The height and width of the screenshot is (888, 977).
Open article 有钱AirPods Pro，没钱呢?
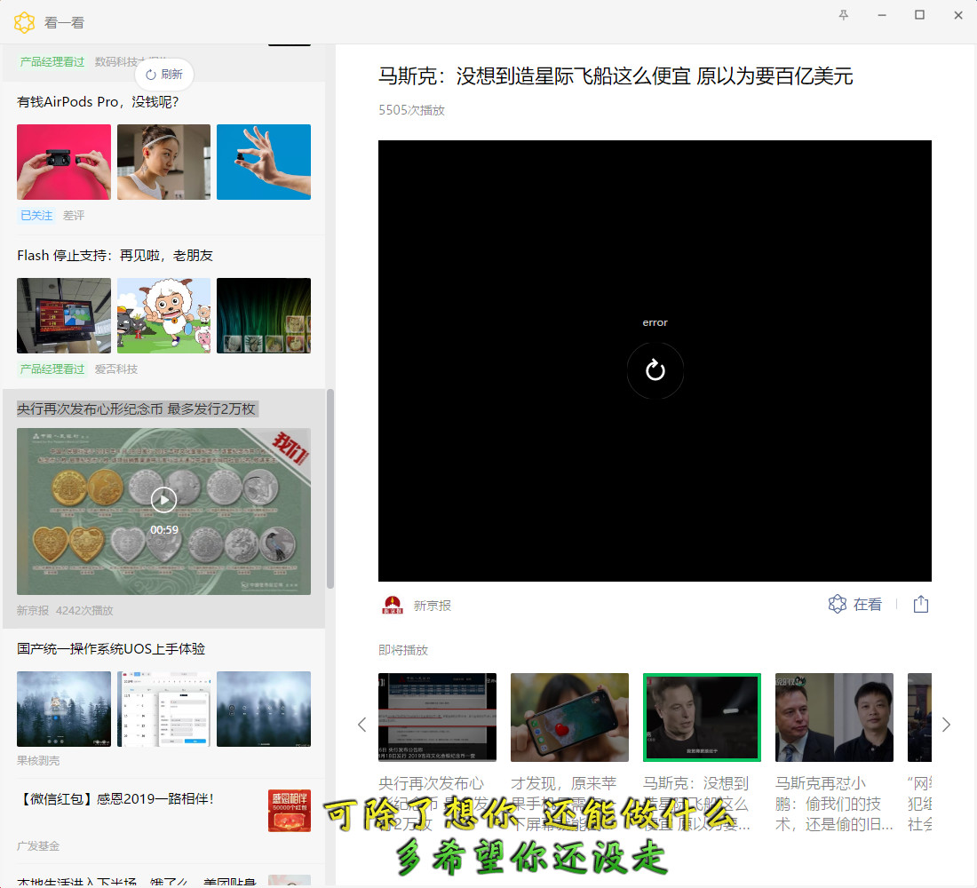coord(98,101)
